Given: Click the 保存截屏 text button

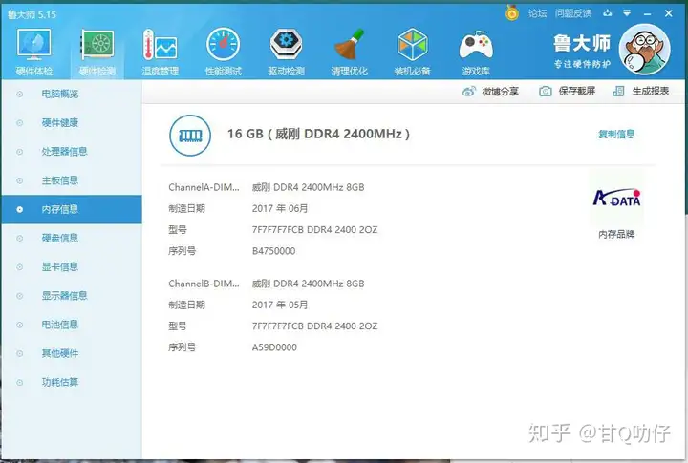Looking at the screenshot, I should click(576, 92).
